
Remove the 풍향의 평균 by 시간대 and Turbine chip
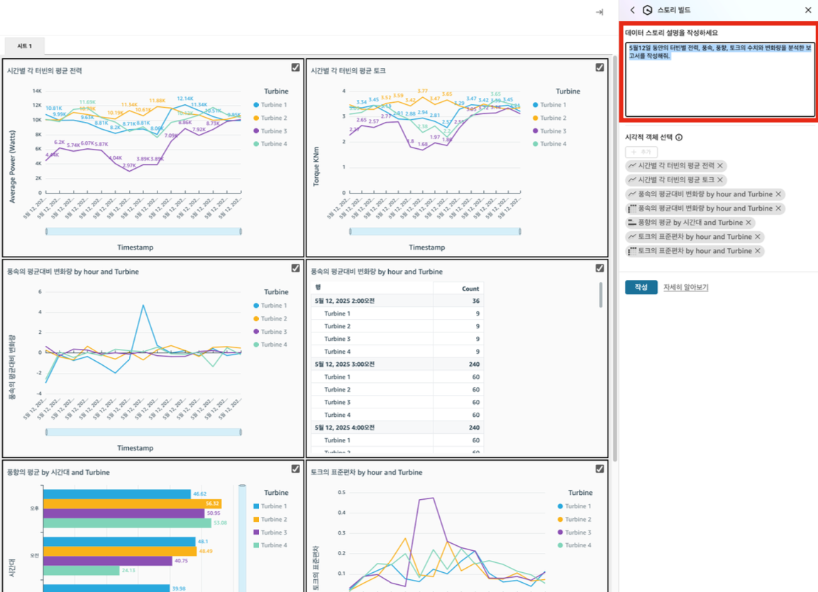[748, 223]
